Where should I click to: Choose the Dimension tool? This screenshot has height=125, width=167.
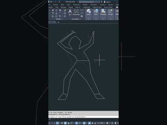click(76, 12)
